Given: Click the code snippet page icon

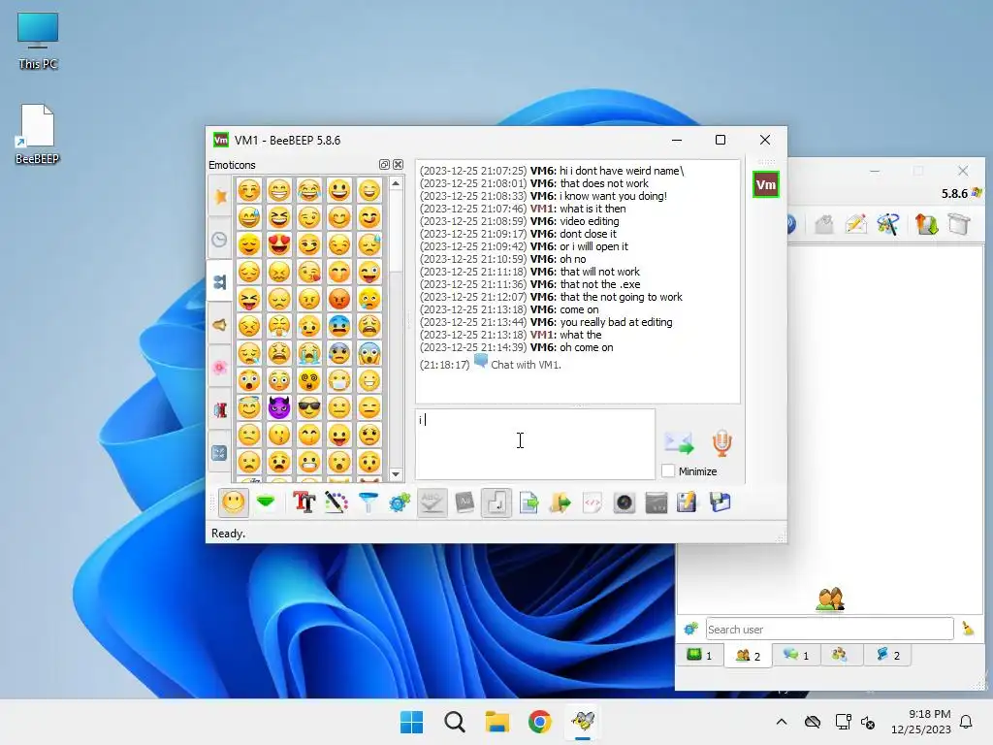Looking at the screenshot, I should [x=593, y=502].
